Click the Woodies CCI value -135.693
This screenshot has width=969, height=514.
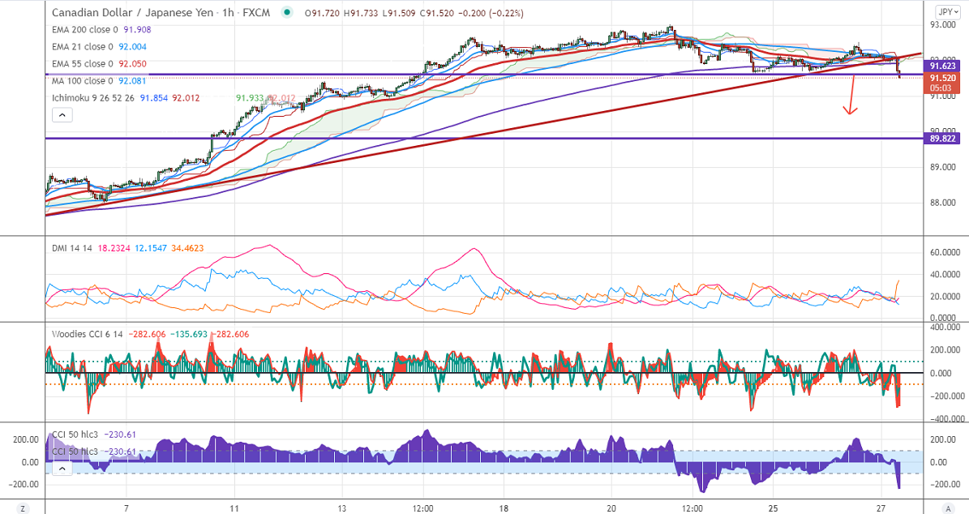tap(188, 334)
